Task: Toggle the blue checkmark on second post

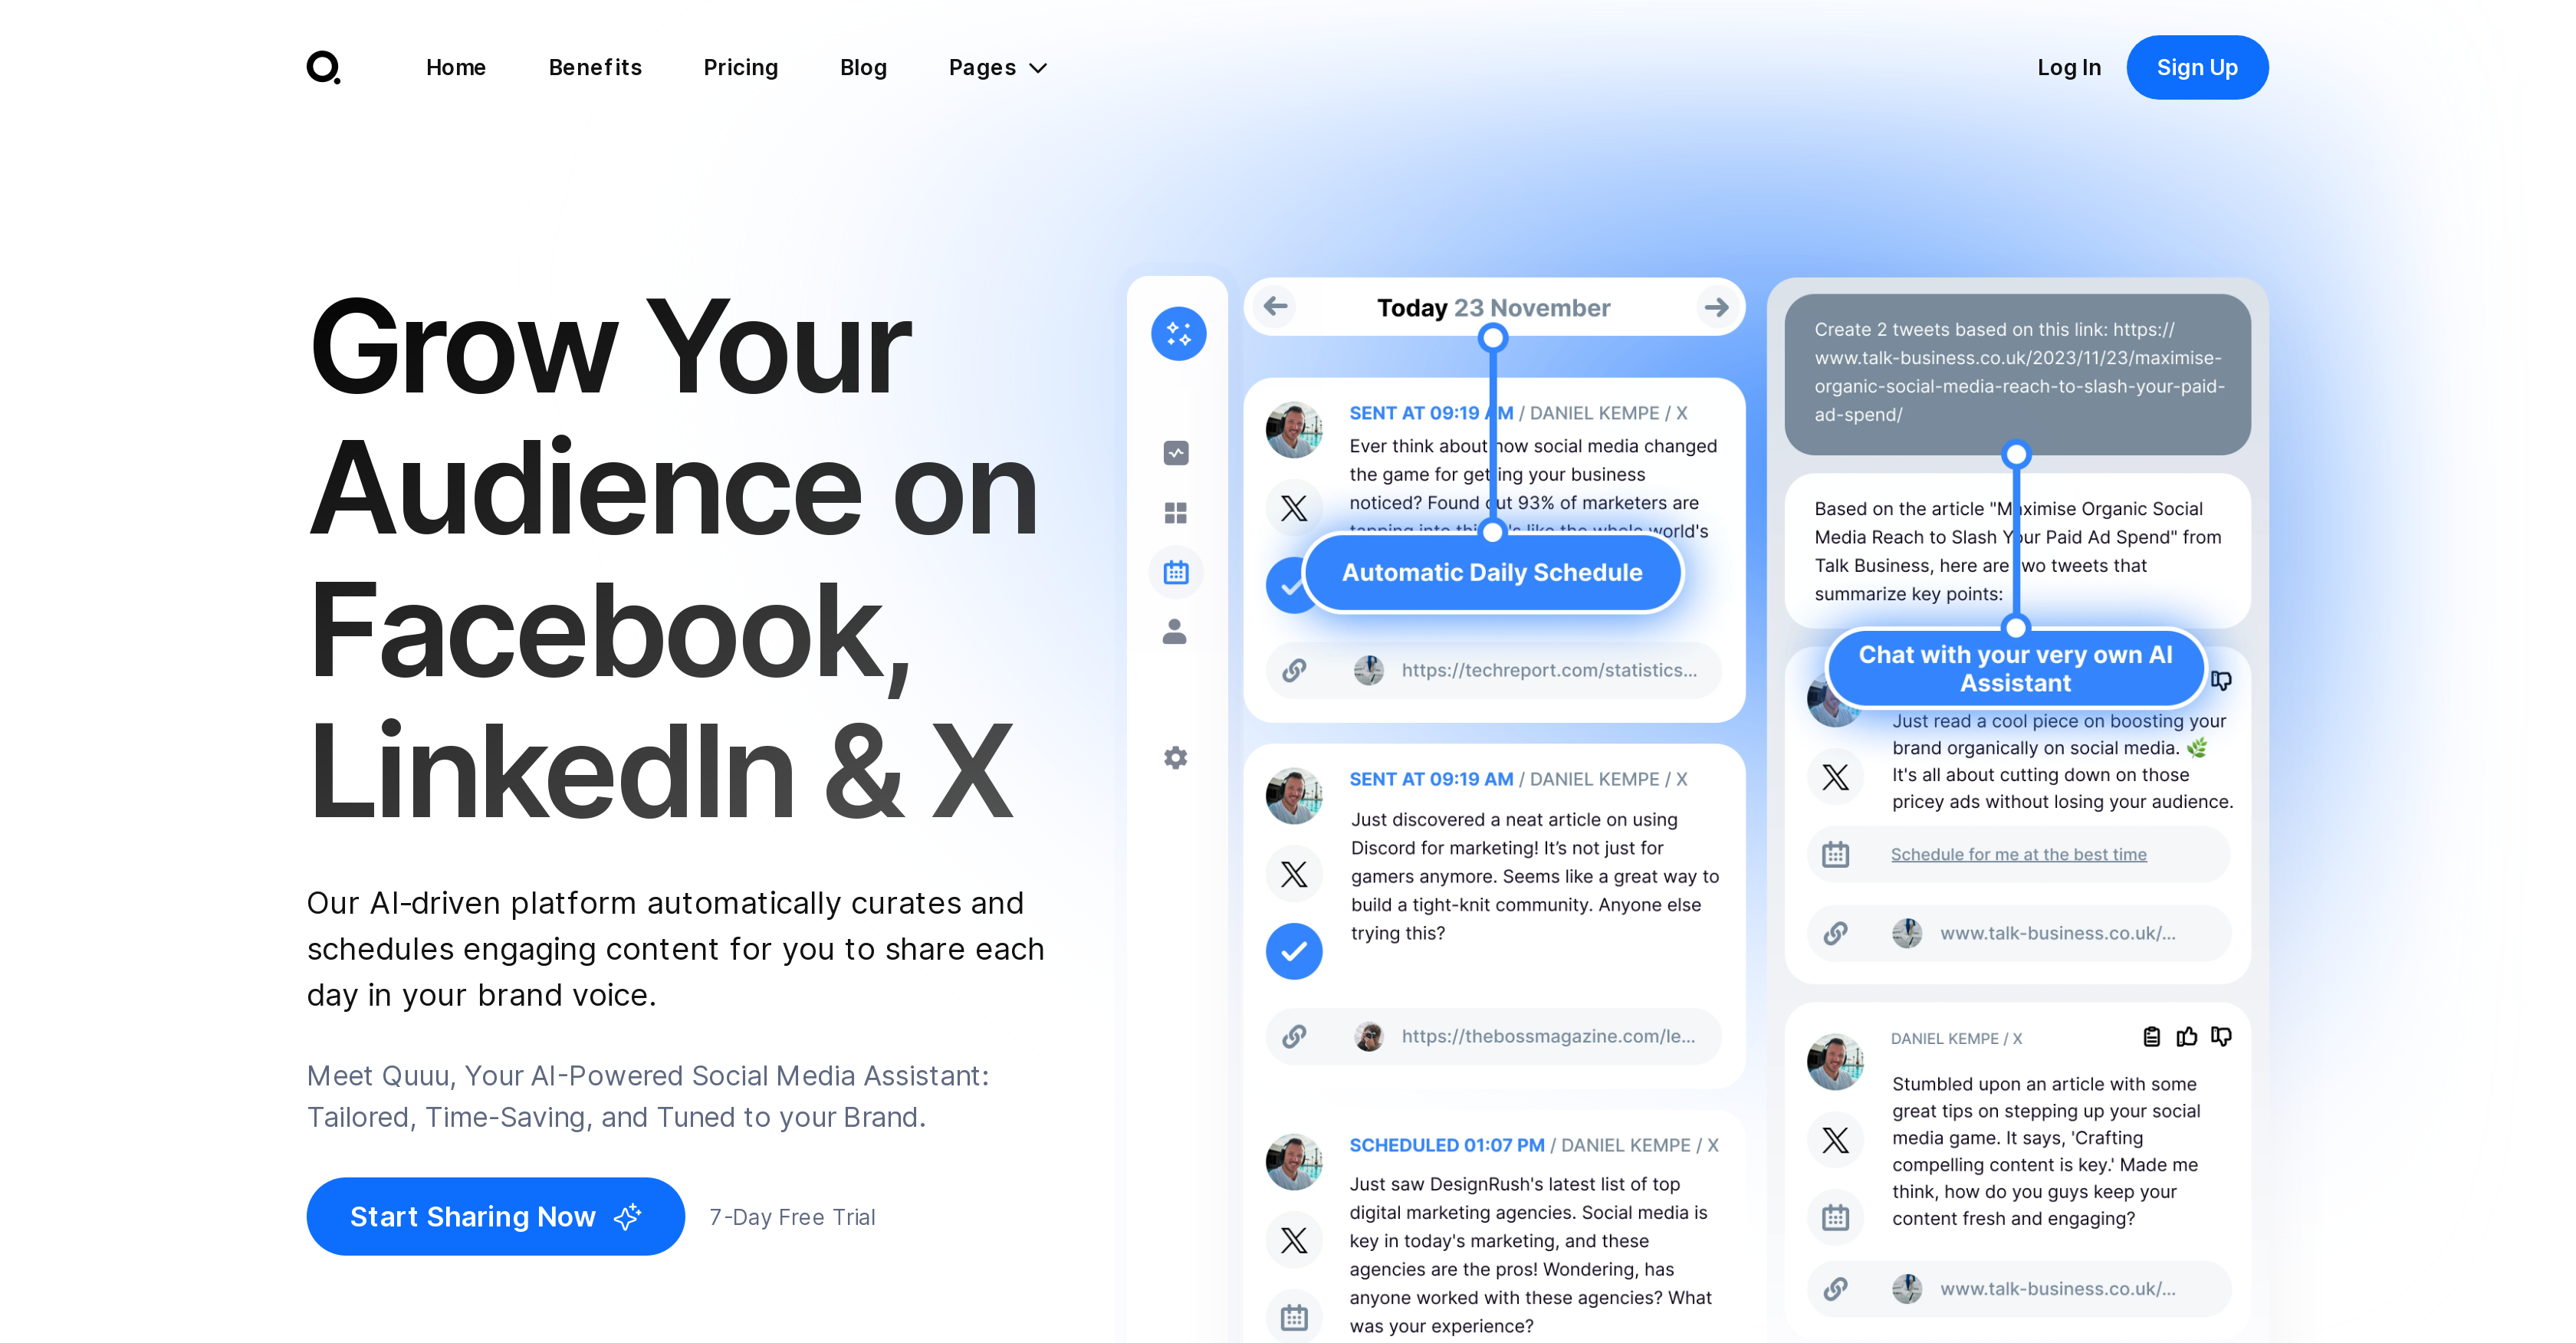Action: (x=1295, y=951)
